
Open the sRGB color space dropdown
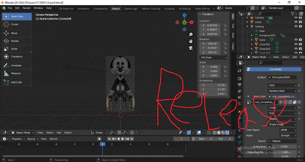click(x=288, y=130)
